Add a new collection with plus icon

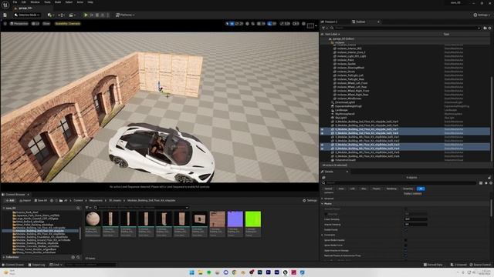coord(73,257)
